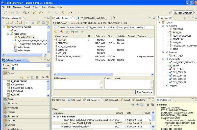Click the HAS_MORE_EPISODES constraint icon in Outline
Screen dimensions: 197x130
click(170, 62)
